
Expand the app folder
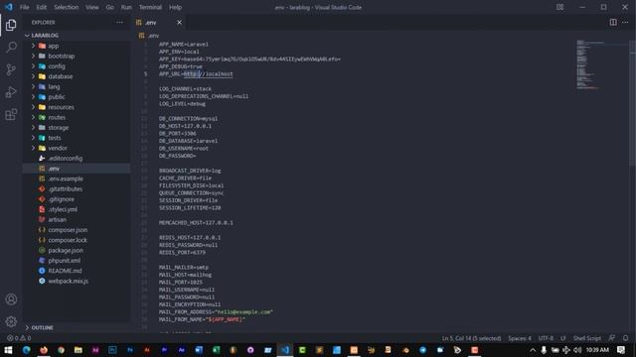pyautogui.click(x=77, y=46)
